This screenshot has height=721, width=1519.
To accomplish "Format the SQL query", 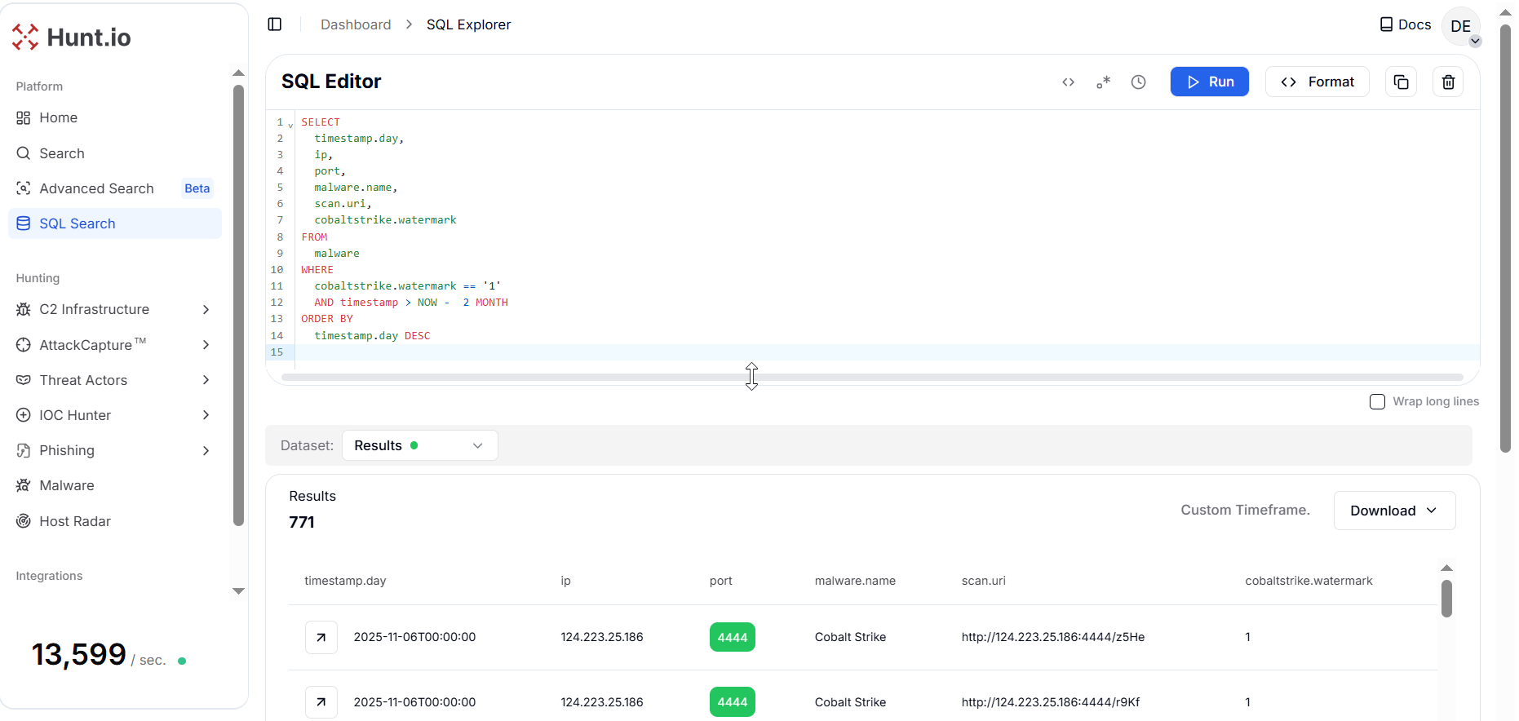I will (1317, 82).
